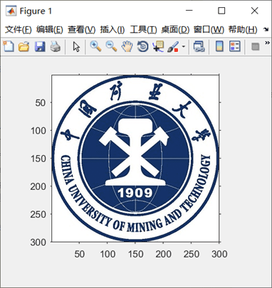Open the Brush tool color dropdown arrow
This screenshot has width=272, height=288.
[183, 46]
